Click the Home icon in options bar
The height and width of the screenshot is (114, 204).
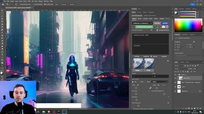pyautogui.click(x=3, y=4)
